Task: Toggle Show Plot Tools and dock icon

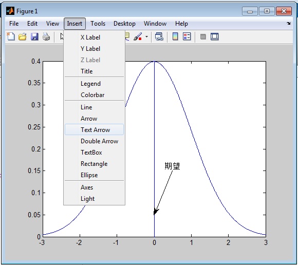Action: [215, 36]
